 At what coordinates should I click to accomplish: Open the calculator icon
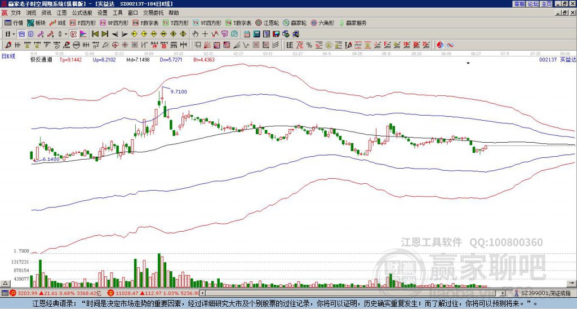click(256, 34)
